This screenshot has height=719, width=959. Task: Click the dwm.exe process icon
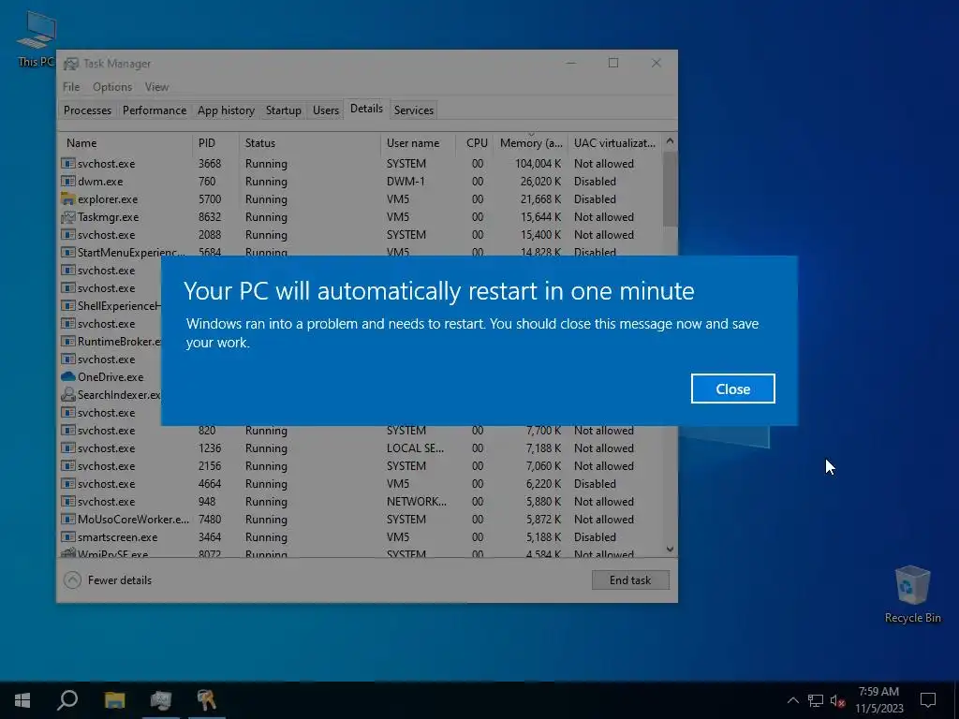pos(67,182)
